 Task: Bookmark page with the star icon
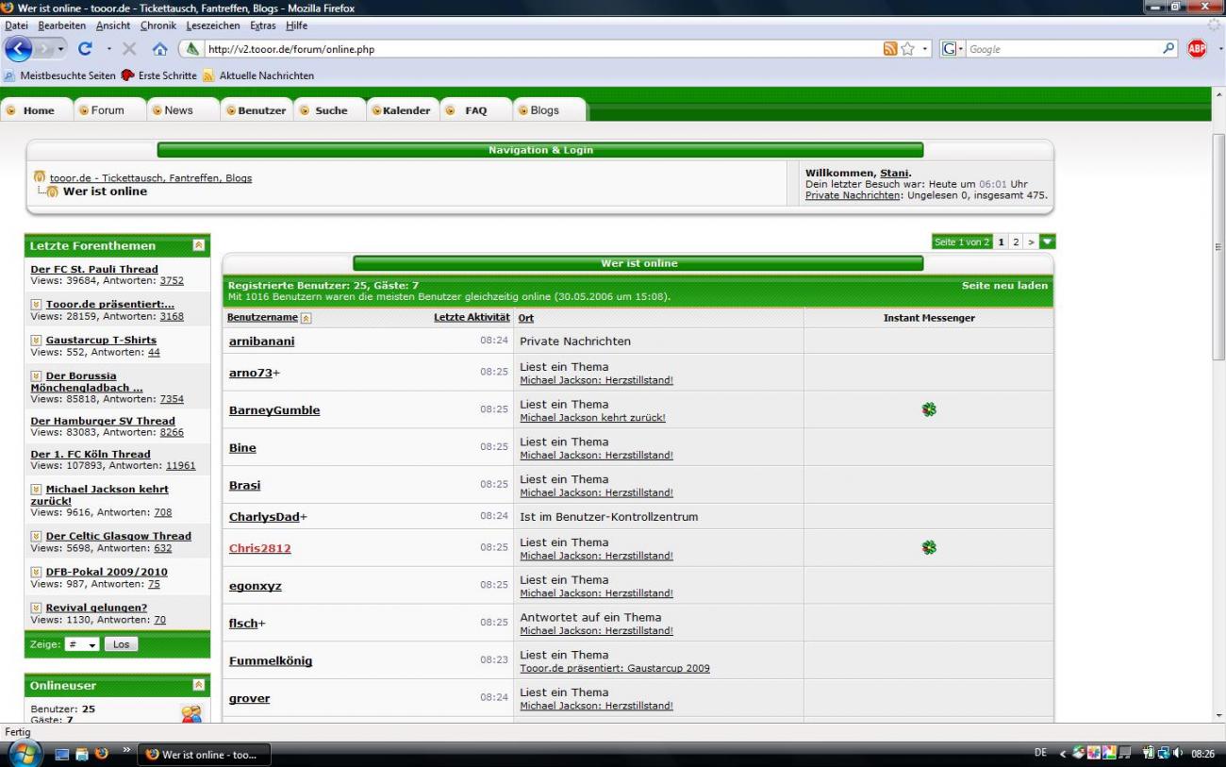[909, 49]
